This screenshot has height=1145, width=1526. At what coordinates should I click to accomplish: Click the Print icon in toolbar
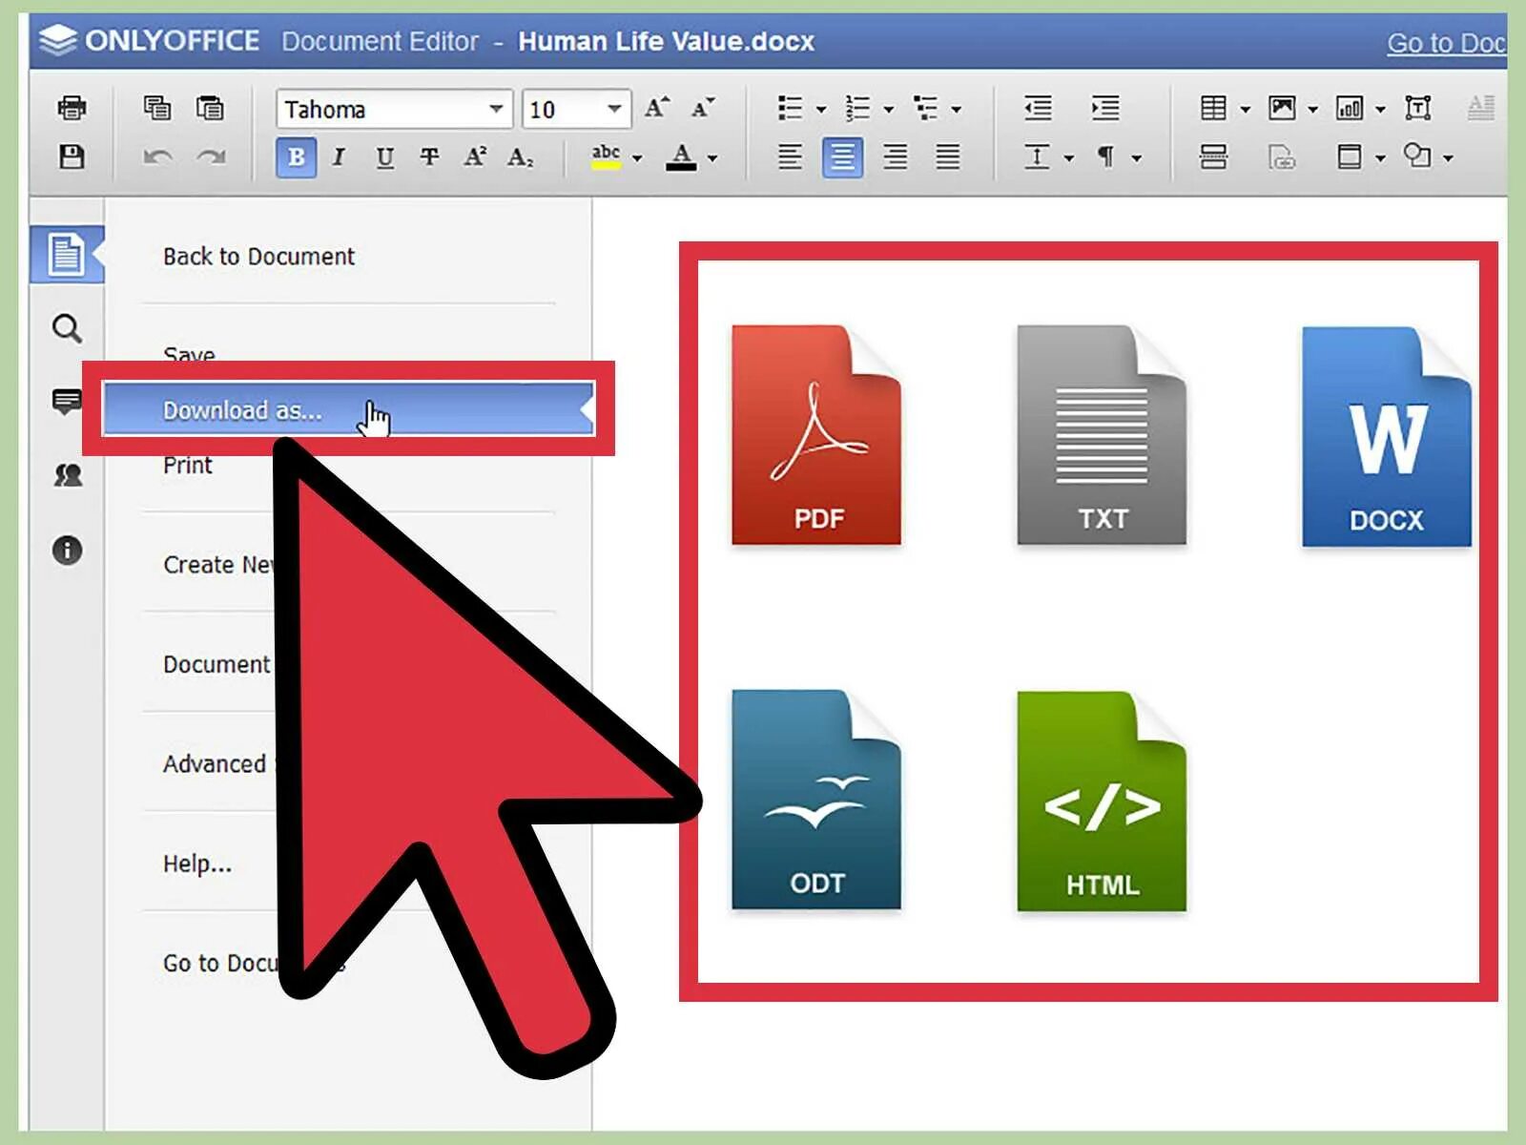click(x=72, y=108)
